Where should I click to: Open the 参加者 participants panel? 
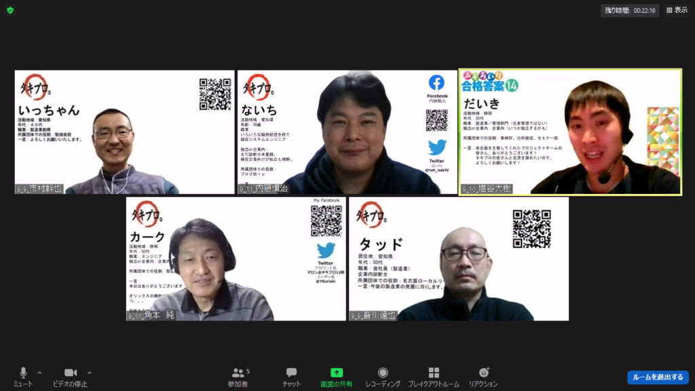tap(238, 376)
